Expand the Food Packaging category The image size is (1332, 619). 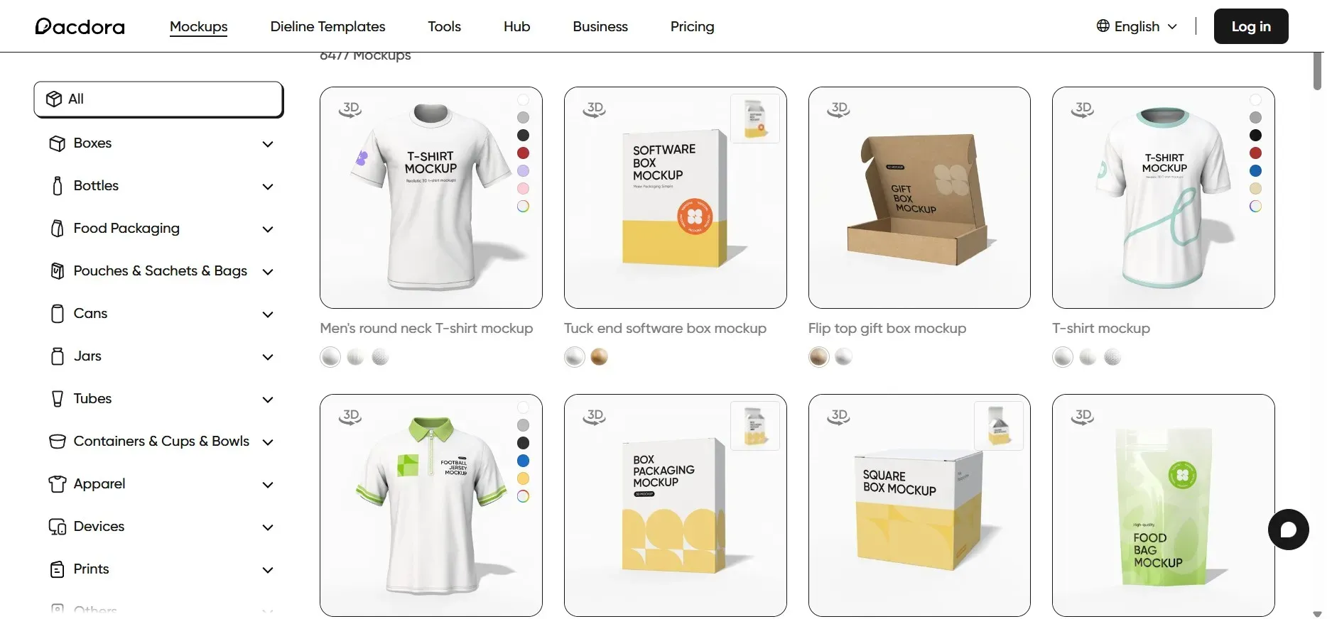point(268,229)
